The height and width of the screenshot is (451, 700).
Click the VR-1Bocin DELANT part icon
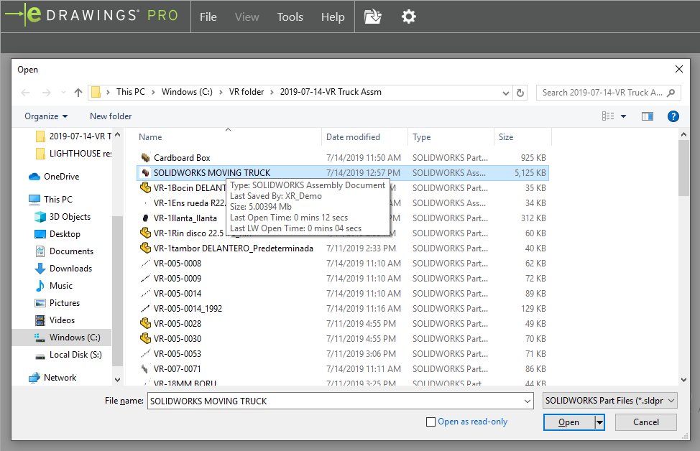pyautogui.click(x=145, y=188)
